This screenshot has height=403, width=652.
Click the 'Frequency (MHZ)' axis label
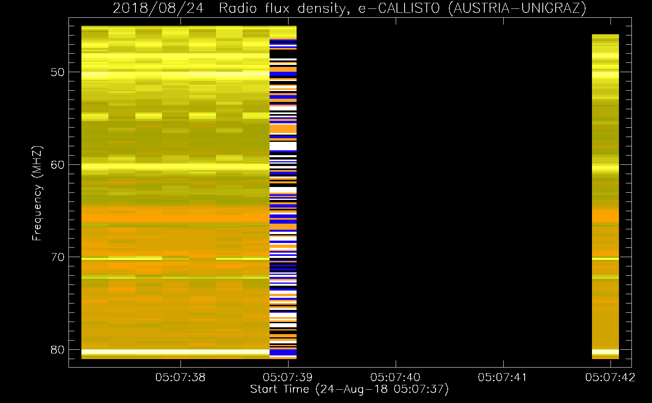point(37,193)
